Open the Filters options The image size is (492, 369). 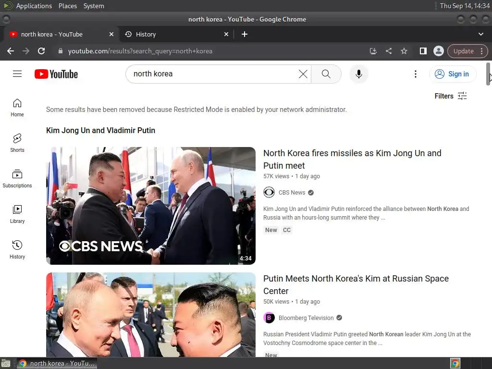(x=451, y=96)
